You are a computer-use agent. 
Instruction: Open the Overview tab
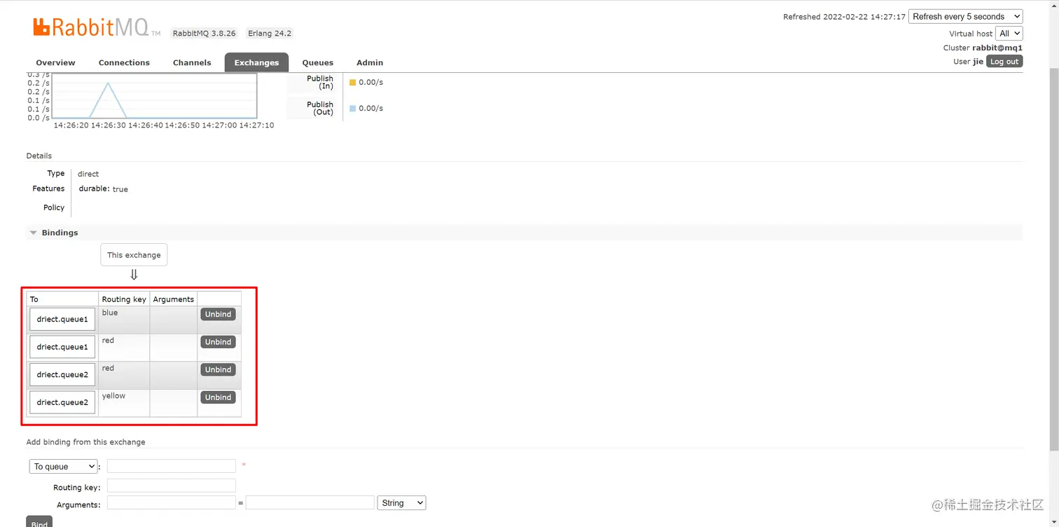pos(55,62)
